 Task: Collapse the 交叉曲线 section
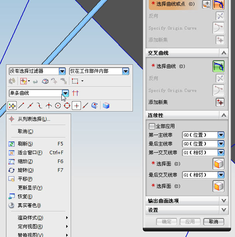tap(224, 53)
